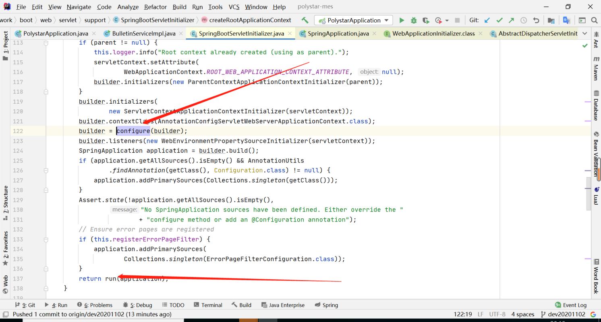Open the Project tool window
The image size is (601, 322).
pos(5,45)
